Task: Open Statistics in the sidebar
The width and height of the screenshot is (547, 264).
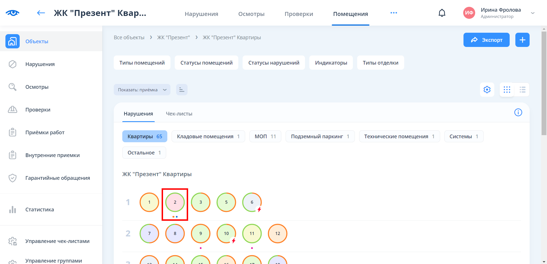Action: click(40, 210)
